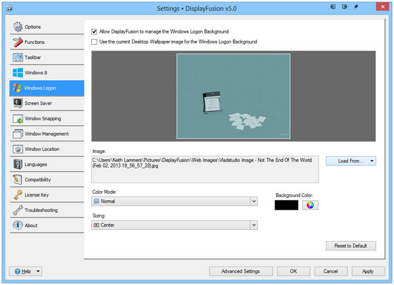The height and width of the screenshot is (285, 394).
Task: Expand the Sizing dropdown arrow
Action: [x=253, y=225]
